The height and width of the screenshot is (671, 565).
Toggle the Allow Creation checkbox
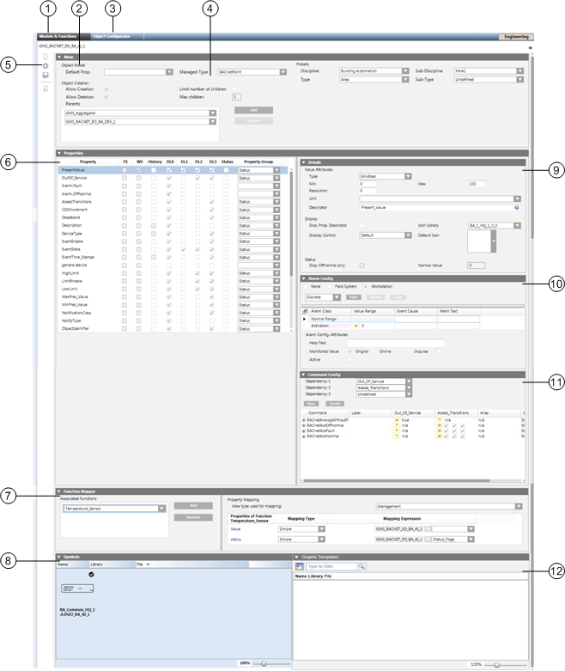click(106, 88)
